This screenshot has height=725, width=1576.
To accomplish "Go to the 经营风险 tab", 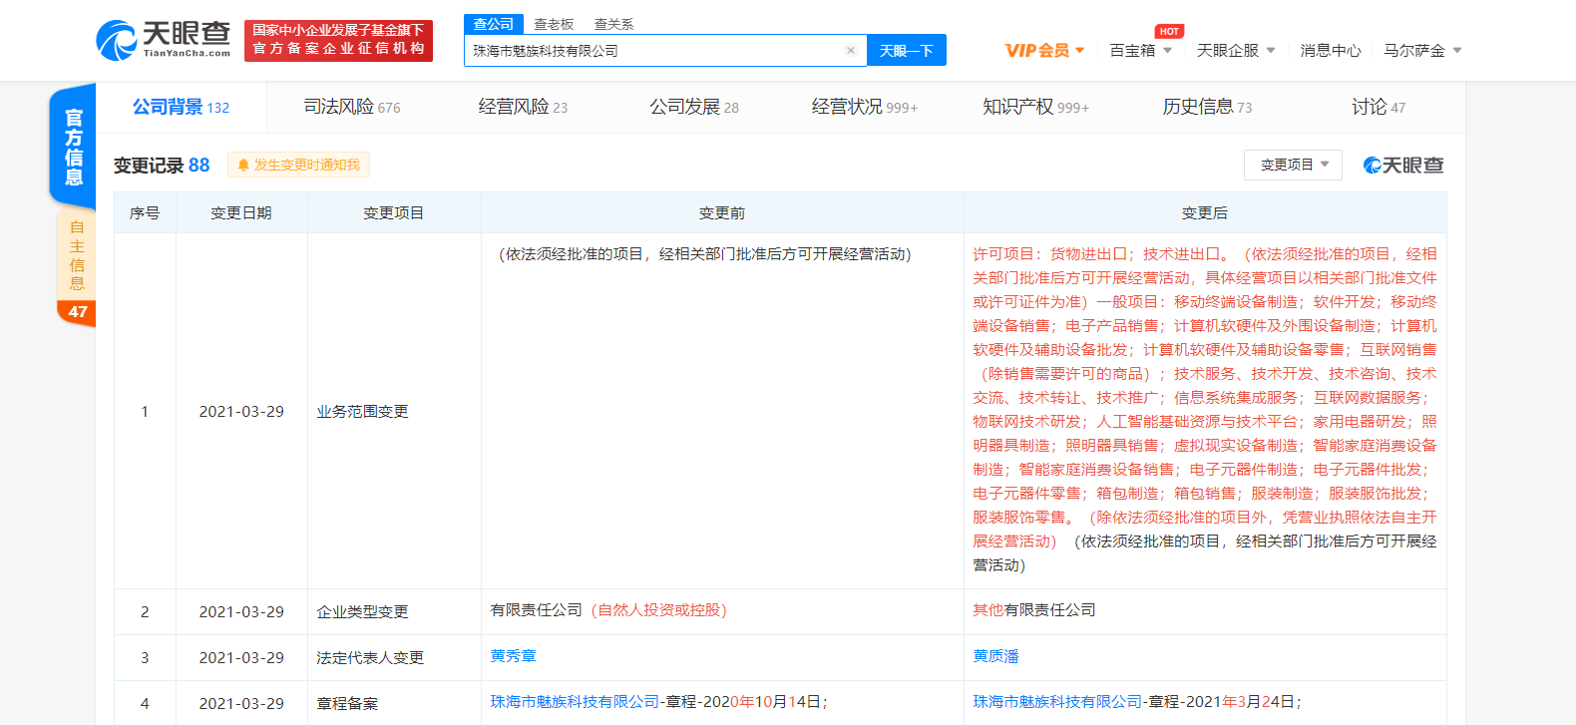I will (523, 107).
